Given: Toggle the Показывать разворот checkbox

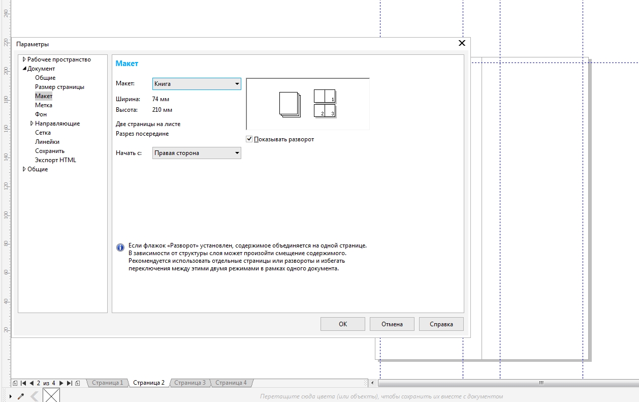Looking at the screenshot, I should [249, 139].
